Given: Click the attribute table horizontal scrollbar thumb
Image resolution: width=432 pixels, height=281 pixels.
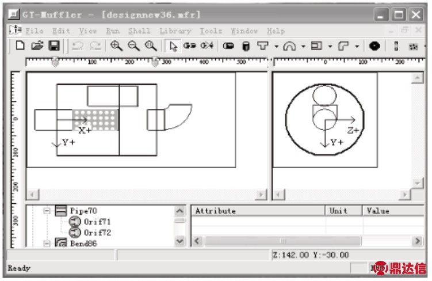Looking at the screenshot, I should point(283,241).
